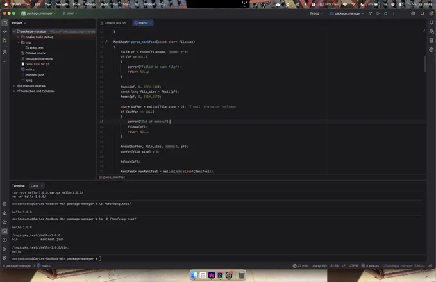Collapse the package-manager root folder
Viewport: 436px width, 282px height.
point(14,31)
